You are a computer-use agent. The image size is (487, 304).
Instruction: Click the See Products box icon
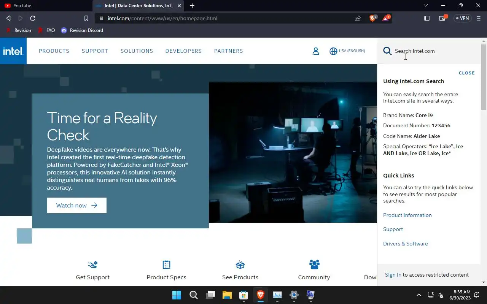coord(240,264)
